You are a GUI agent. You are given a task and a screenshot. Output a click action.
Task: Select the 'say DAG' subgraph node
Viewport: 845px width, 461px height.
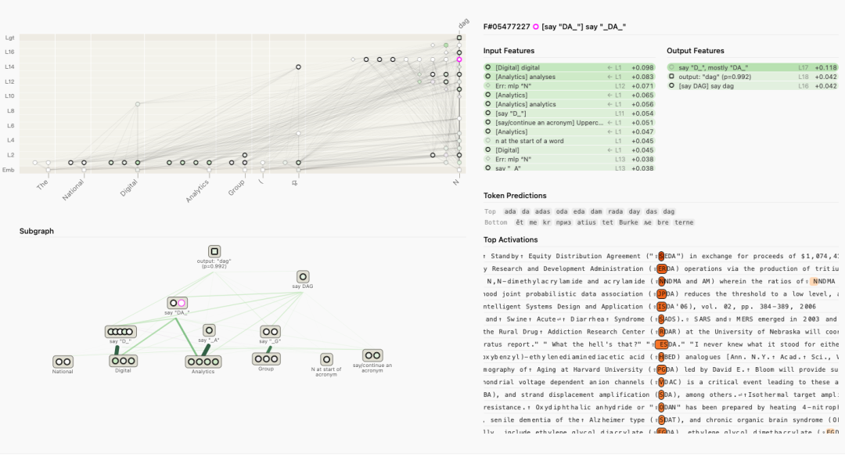click(x=303, y=276)
